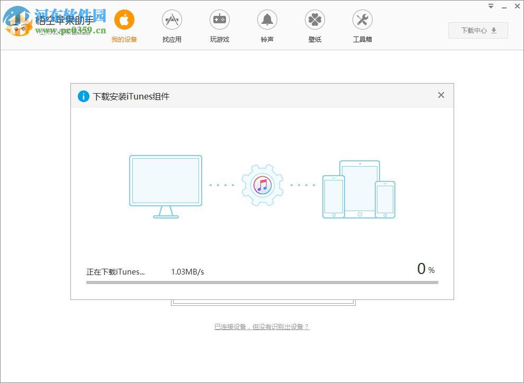The image size is (524, 383).
Task: Go to the Play Games (玩游戏) section
Action: (x=220, y=26)
